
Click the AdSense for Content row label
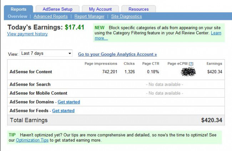tap(31, 72)
